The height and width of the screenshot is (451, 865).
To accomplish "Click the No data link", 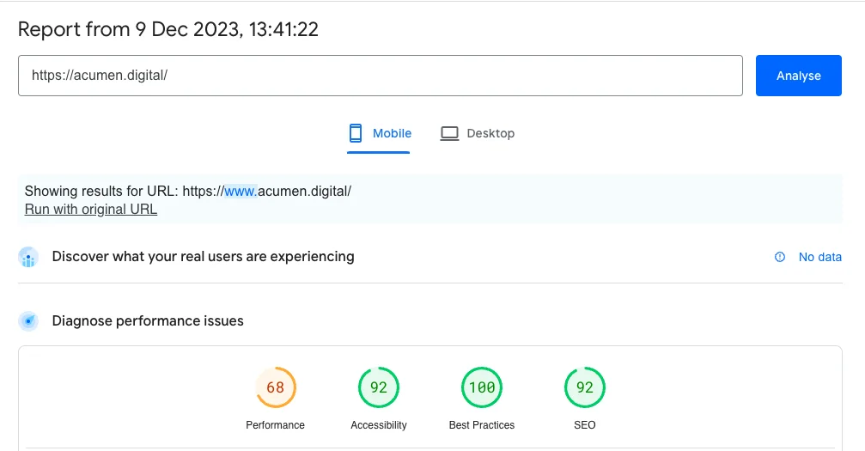I will point(819,257).
